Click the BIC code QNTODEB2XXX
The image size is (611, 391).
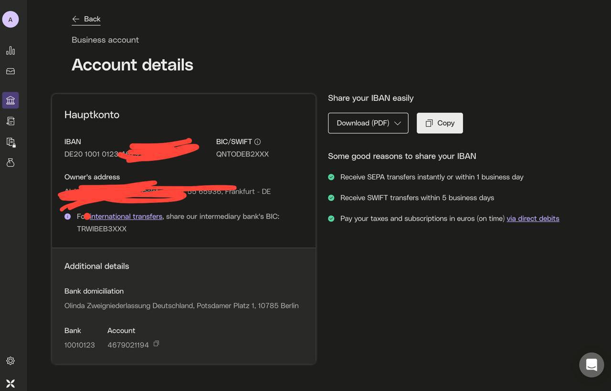[x=242, y=154]
